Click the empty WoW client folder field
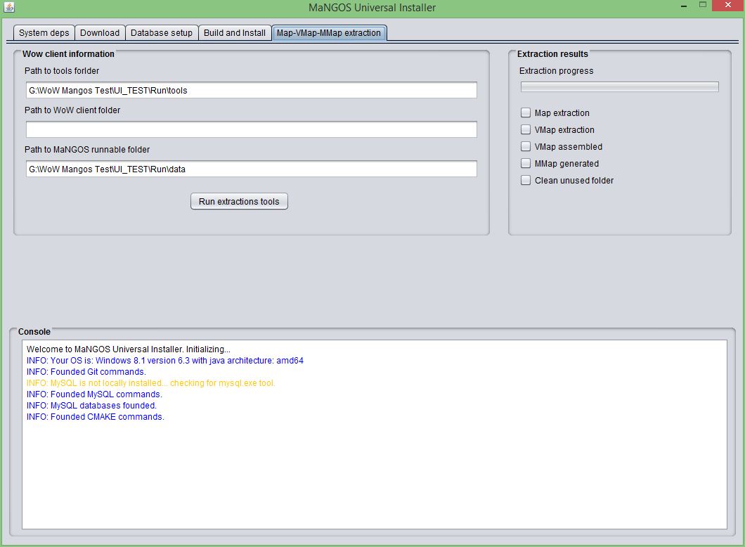The height and width of the screenshot is (547, 745). [252, 129]
